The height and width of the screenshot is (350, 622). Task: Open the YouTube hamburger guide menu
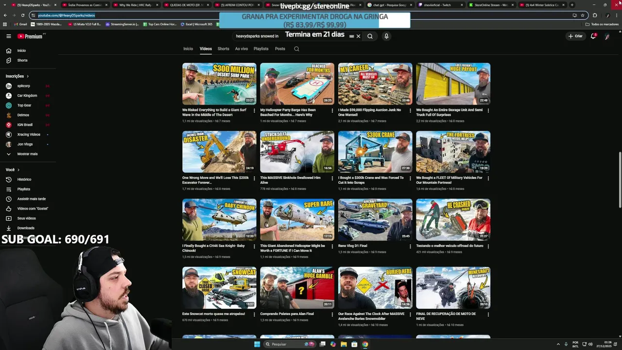pos(8,36)
